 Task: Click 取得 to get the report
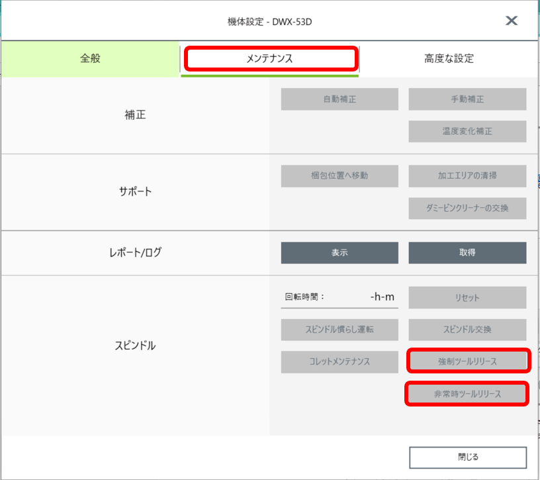point(467,252)
